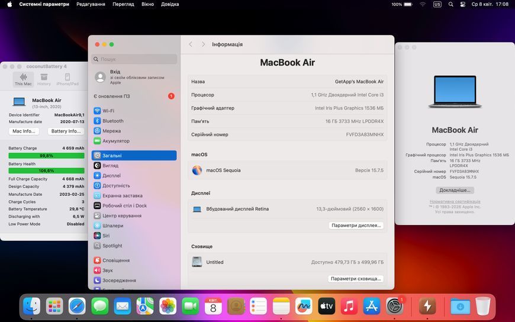Click Battery Info... button
Screen dimensions: 515x322
click(x=66, y=131)
